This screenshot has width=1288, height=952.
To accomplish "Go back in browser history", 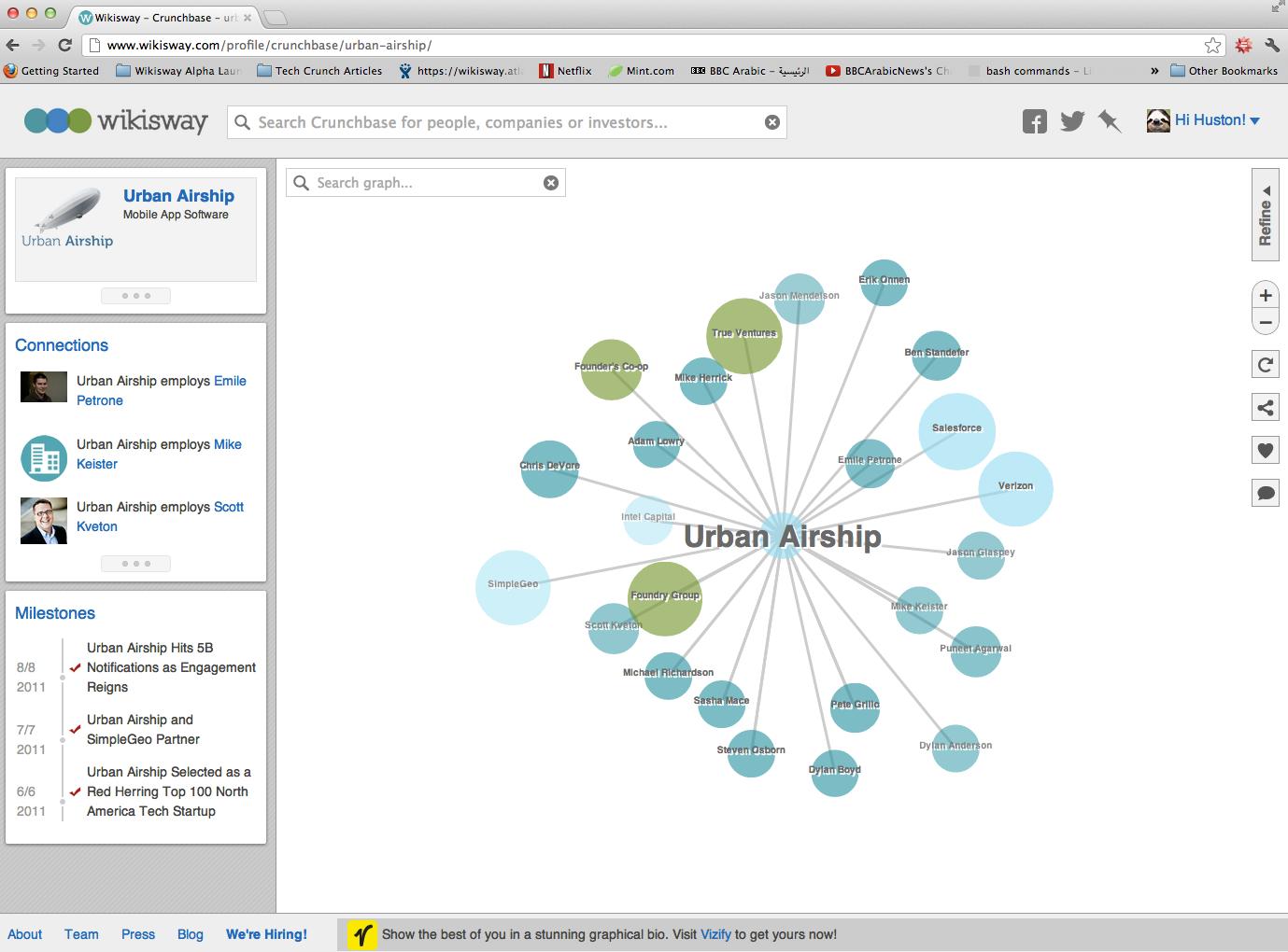I will click(13, 45).
